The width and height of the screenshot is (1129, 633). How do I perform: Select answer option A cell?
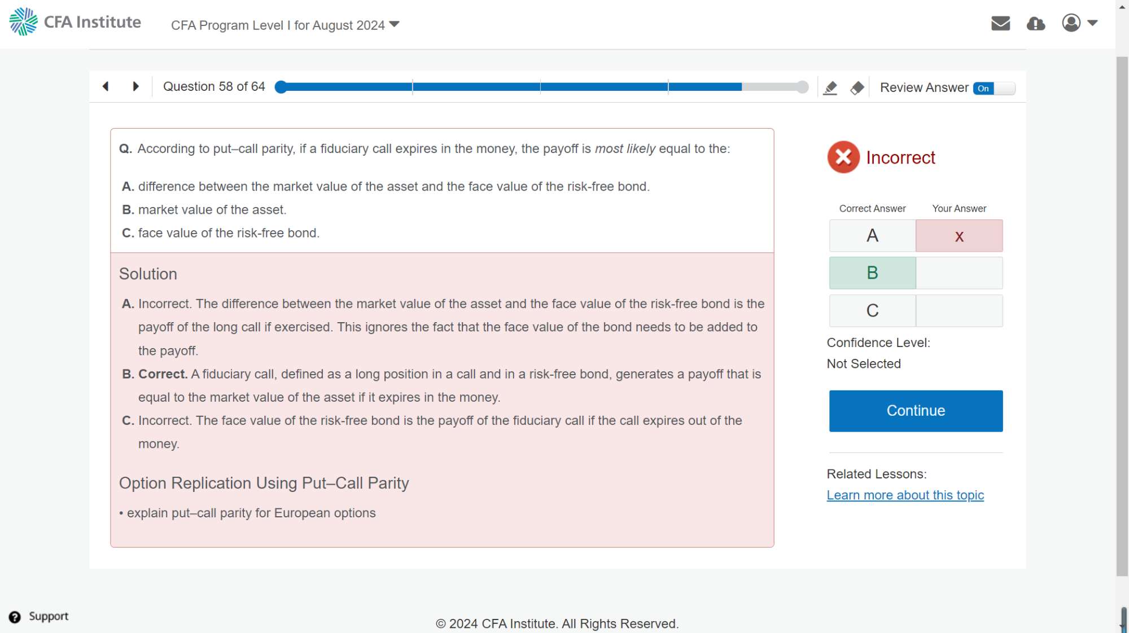(x=872, y=236)
